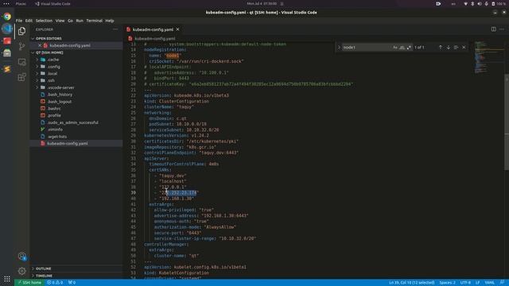Open the Extensions view
Image resolution: width=509 pixels, height=286 pixels.
[21, 77]
